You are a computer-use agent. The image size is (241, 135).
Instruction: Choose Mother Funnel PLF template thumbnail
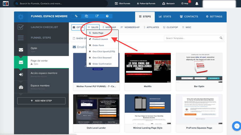point(96,68)
